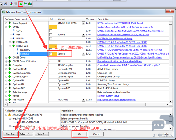Select the CycloneSTP tree row

(x=18, y=84)
